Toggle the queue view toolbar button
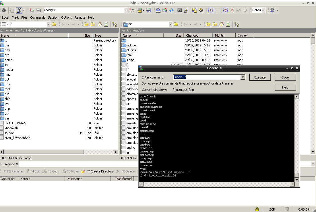 pyautogui.click(x=19, y=10)
